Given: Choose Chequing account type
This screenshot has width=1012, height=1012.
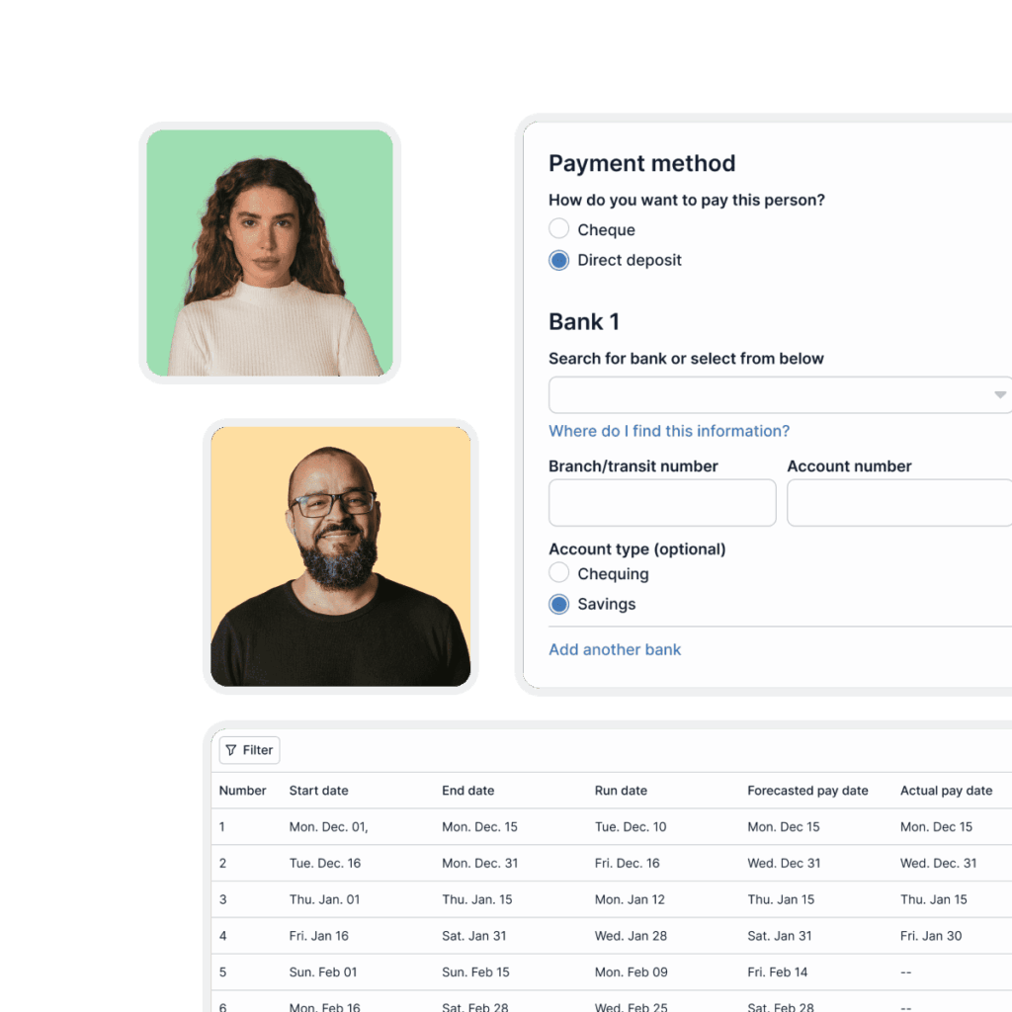Looking at the screenshot, I should pyautogui.click(x=559, y=573).
